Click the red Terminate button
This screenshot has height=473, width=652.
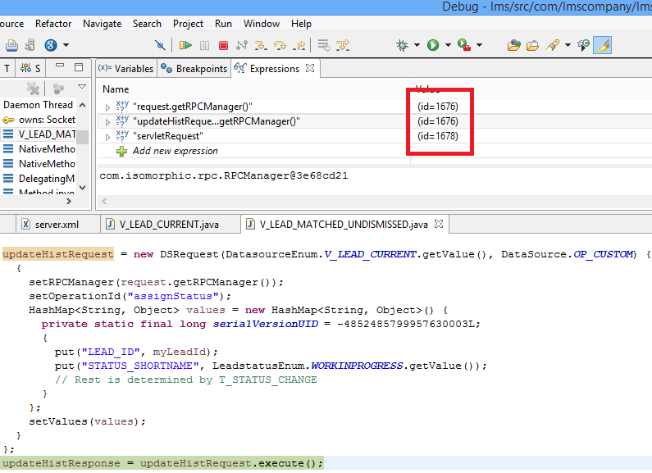pos(222,45)
